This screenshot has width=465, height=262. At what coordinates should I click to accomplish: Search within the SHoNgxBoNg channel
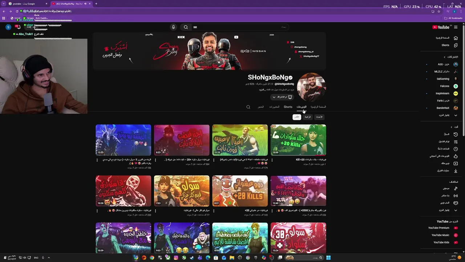click(248, 107)
